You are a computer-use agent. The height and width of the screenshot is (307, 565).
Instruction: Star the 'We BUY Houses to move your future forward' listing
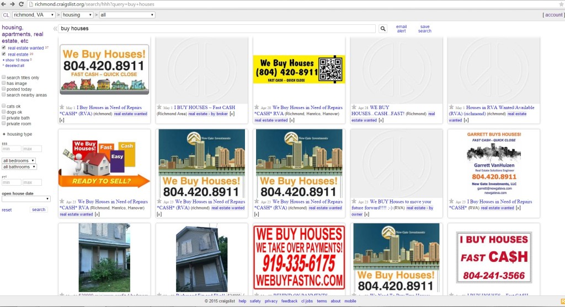coord(354,201)
